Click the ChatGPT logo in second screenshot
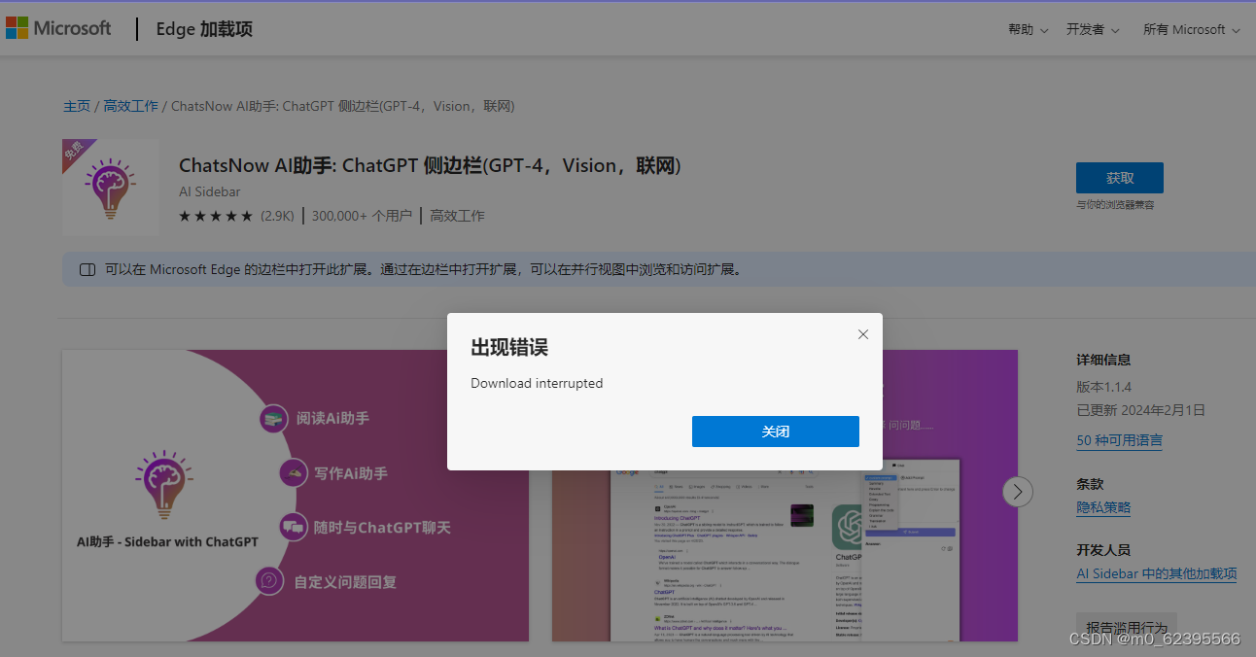 [x=848, y=527]
